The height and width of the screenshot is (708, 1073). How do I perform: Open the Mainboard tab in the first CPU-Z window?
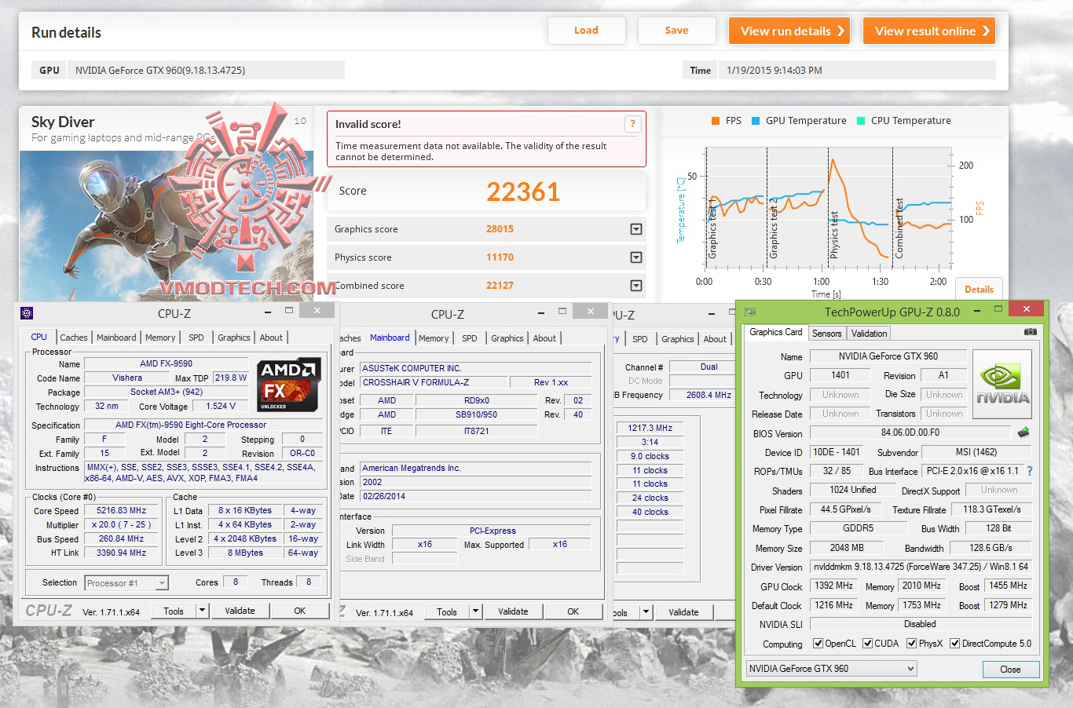tap(116, 338)
